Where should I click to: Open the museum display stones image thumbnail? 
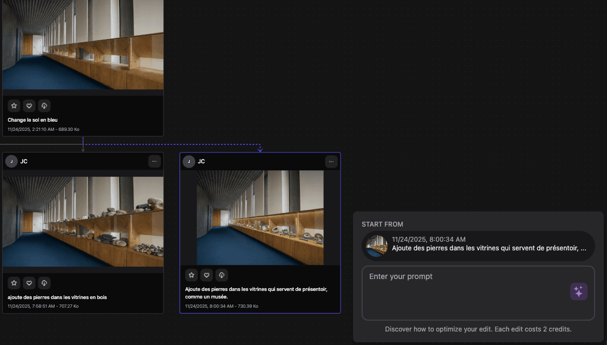pyautogui.click(x=260, y=218)
